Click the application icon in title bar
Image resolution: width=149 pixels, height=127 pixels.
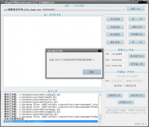[x=3, y=2]
